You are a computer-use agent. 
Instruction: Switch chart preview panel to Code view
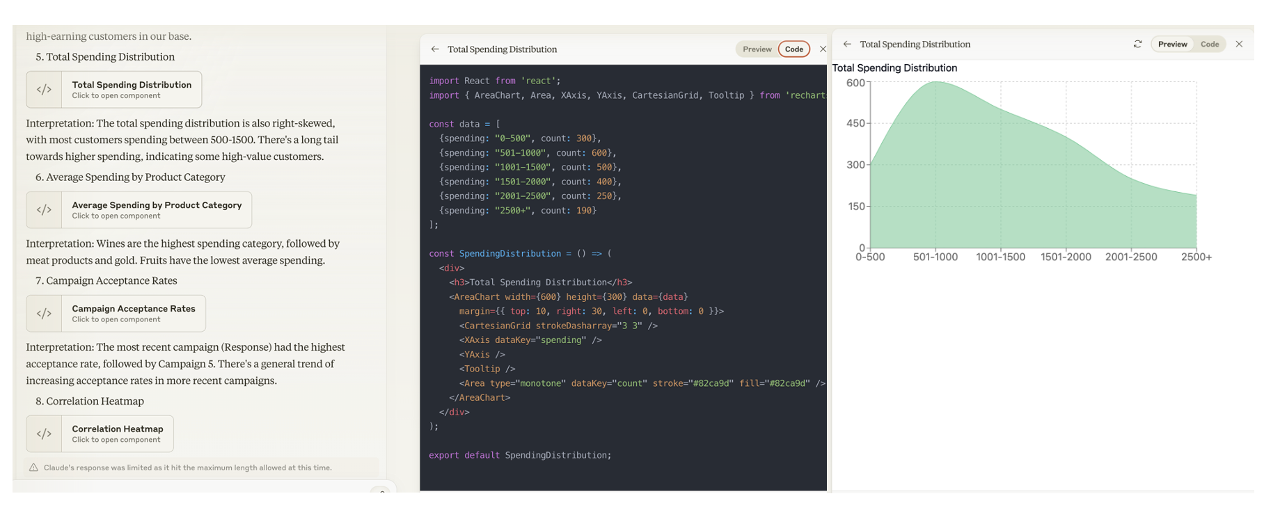coord(1209,45)
